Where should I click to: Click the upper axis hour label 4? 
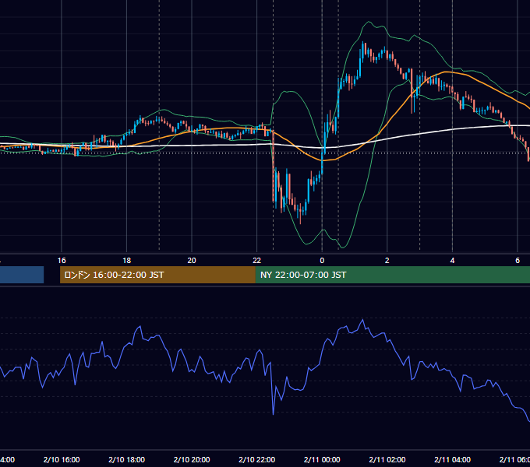(452, 261)
